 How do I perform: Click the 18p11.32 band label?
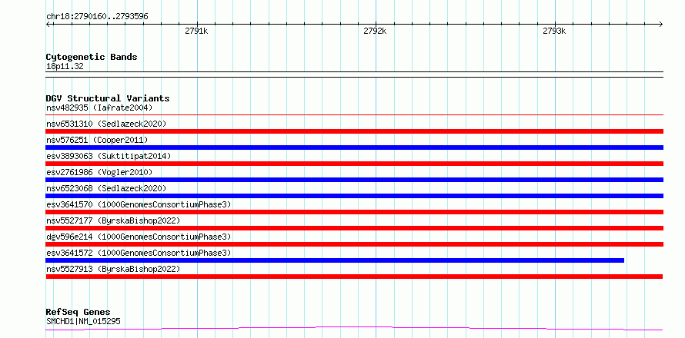point(65,67)
